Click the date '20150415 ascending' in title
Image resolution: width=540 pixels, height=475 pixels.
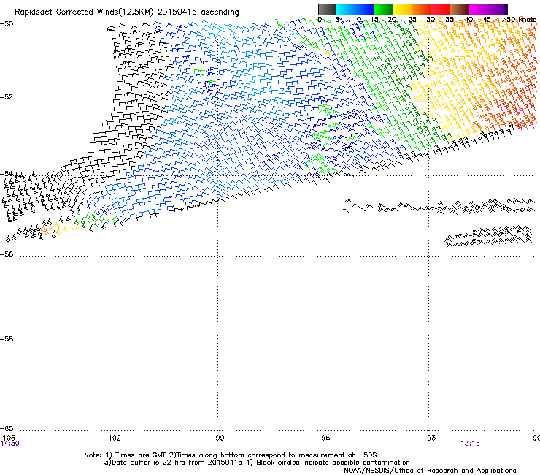click(x=198, y=12)
